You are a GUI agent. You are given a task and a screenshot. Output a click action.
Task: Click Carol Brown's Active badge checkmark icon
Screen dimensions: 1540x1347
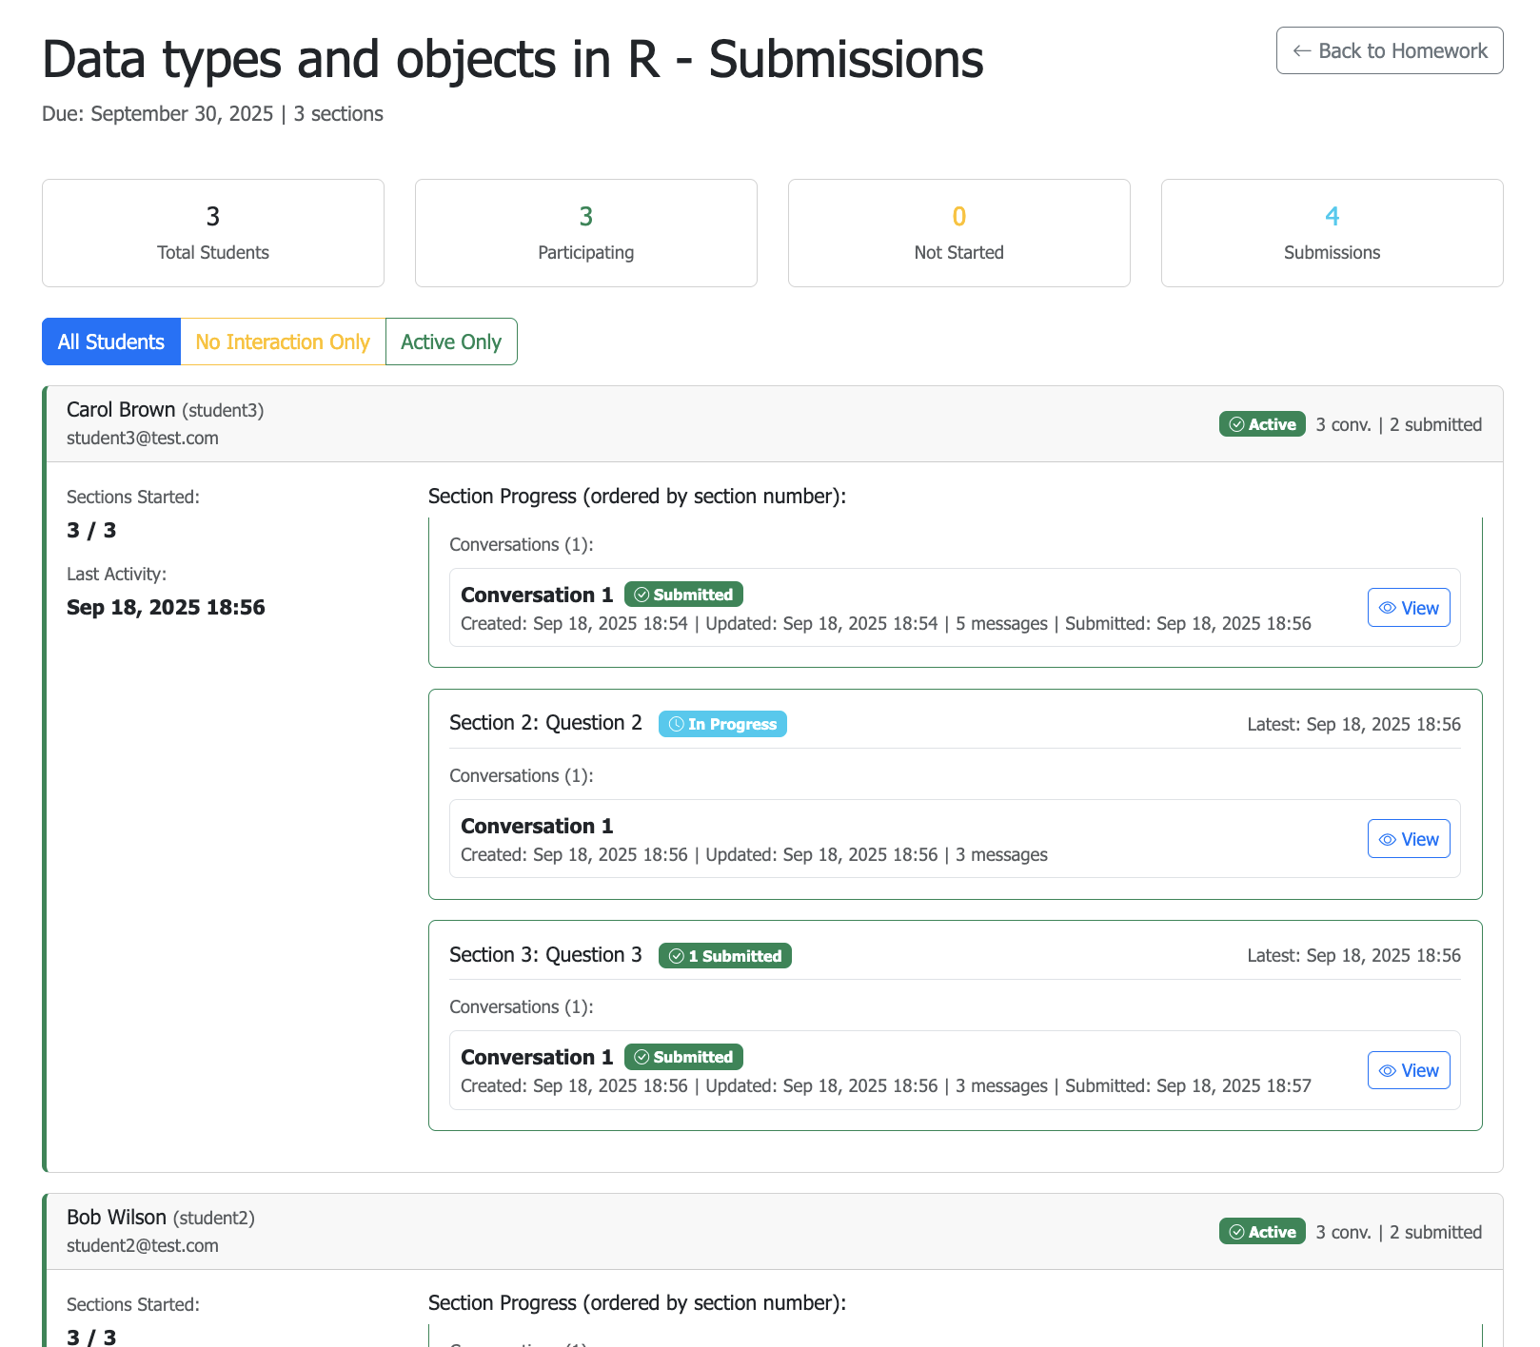1236,425
